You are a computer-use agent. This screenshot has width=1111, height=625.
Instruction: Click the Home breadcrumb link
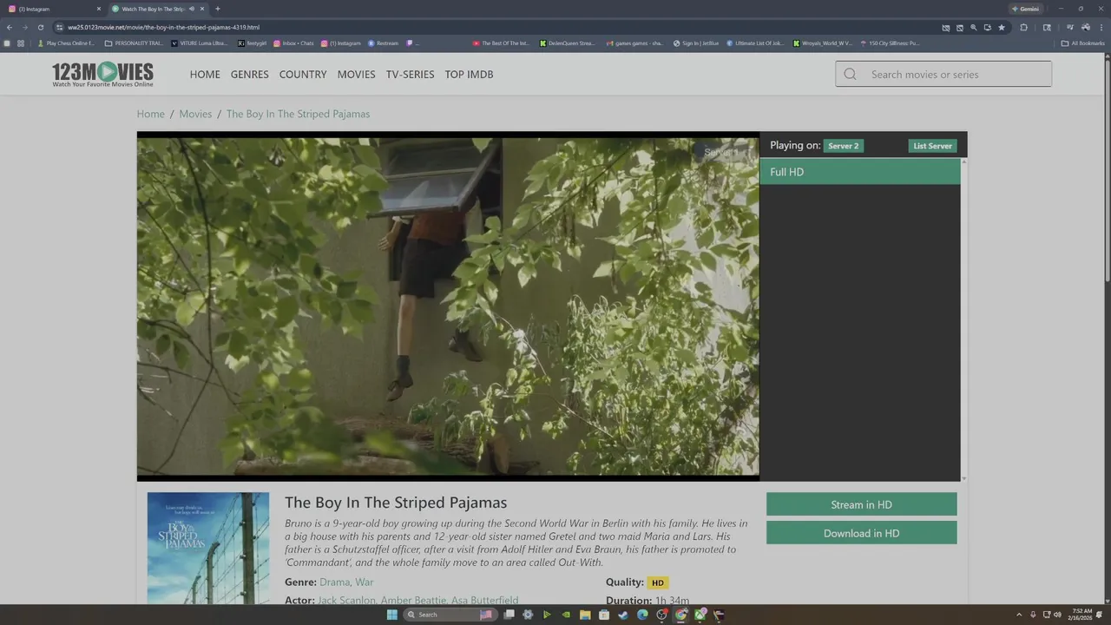pos(150,114)
